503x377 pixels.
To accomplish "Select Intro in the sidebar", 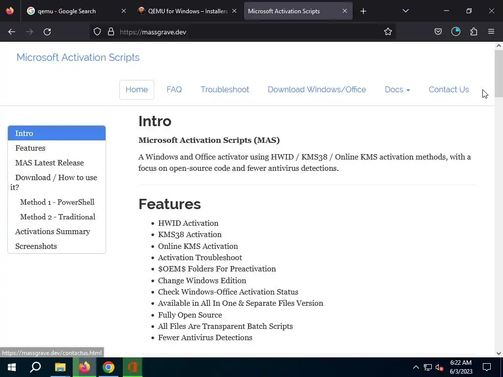I will pyautogui.click(x=57, y=133).
